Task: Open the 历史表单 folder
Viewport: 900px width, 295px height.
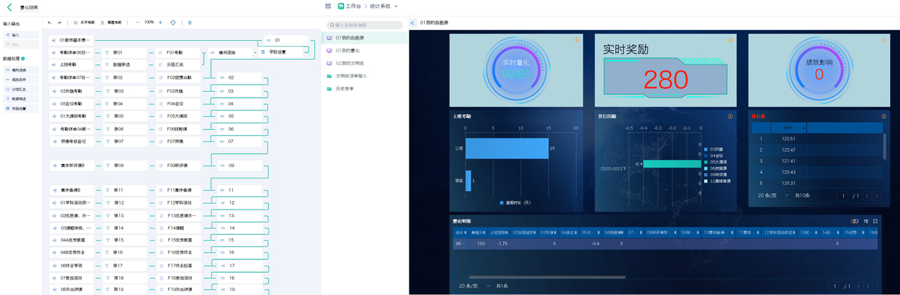Action: 365,88
